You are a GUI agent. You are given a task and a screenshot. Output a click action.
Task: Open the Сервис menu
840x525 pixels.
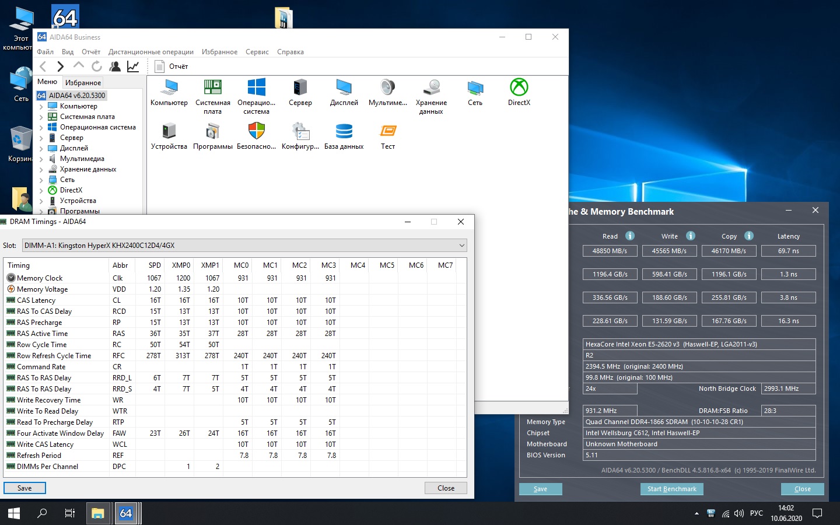(x=257, y=52)
